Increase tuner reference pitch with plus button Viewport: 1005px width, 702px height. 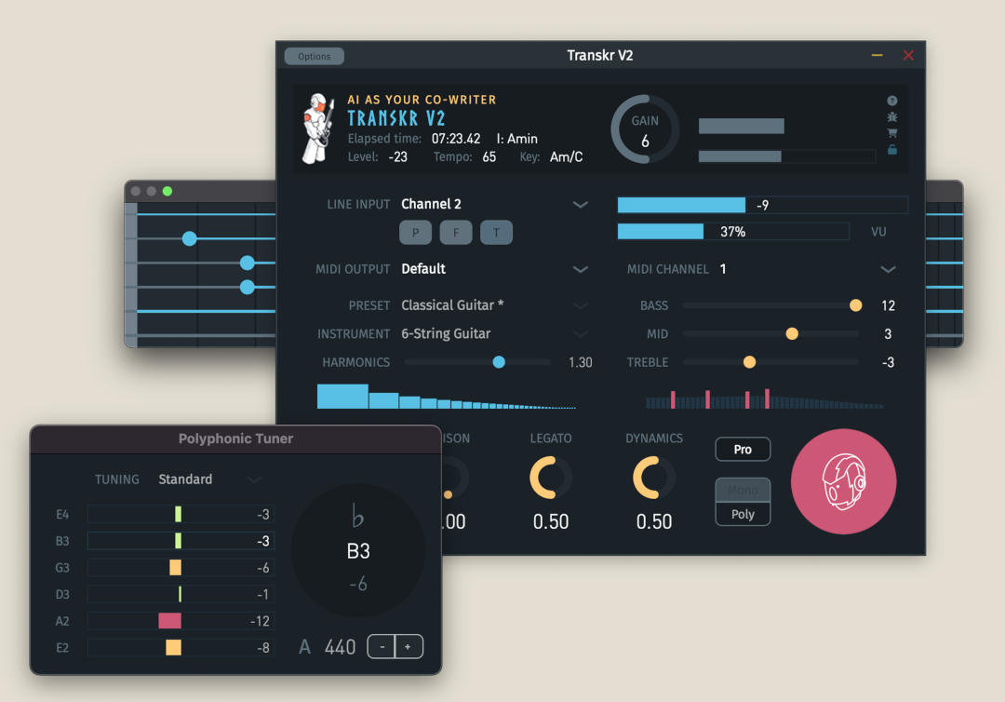click(x=407, y=646)
